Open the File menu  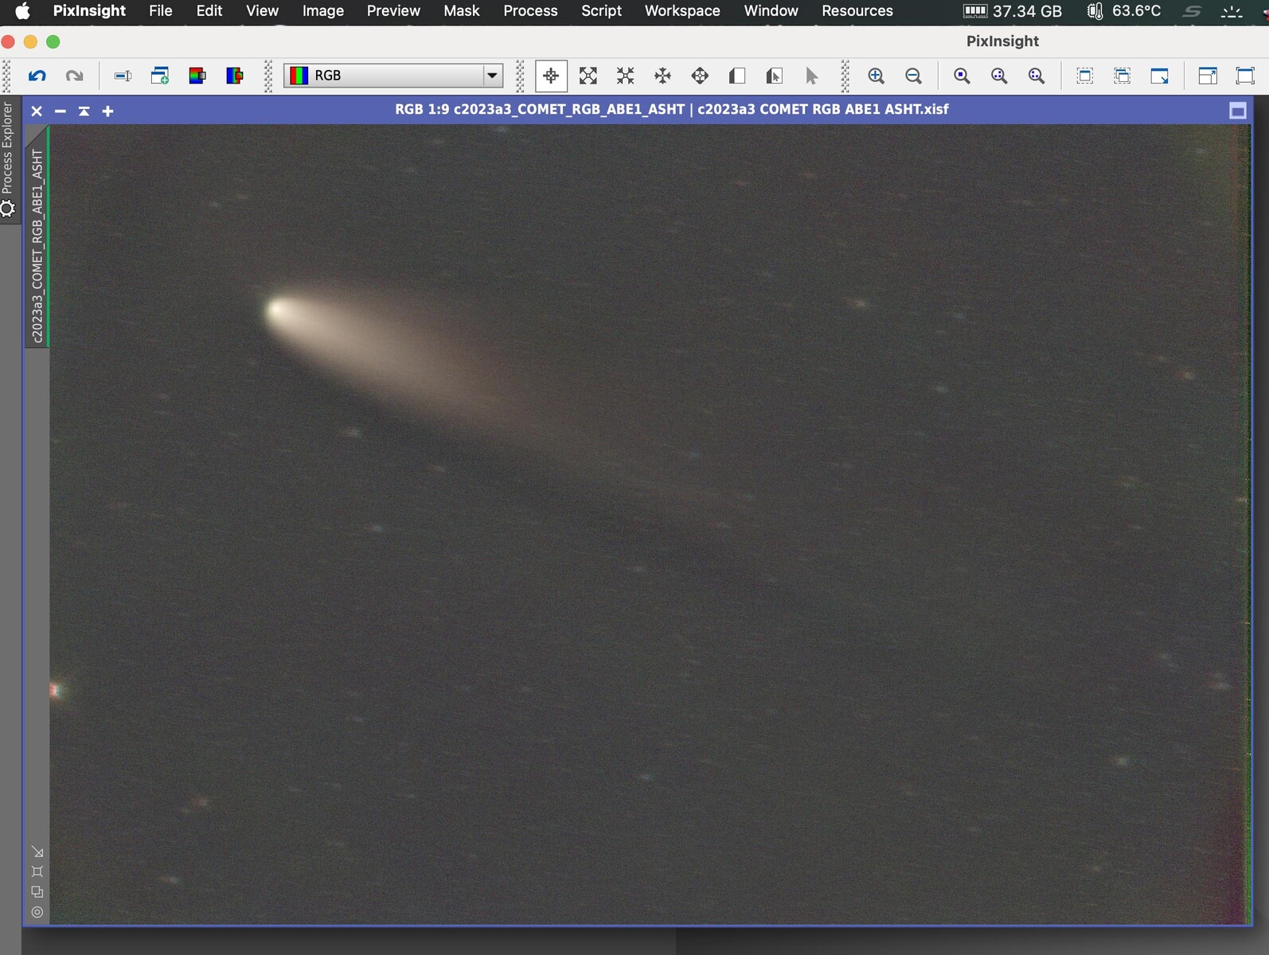(161, 11)
